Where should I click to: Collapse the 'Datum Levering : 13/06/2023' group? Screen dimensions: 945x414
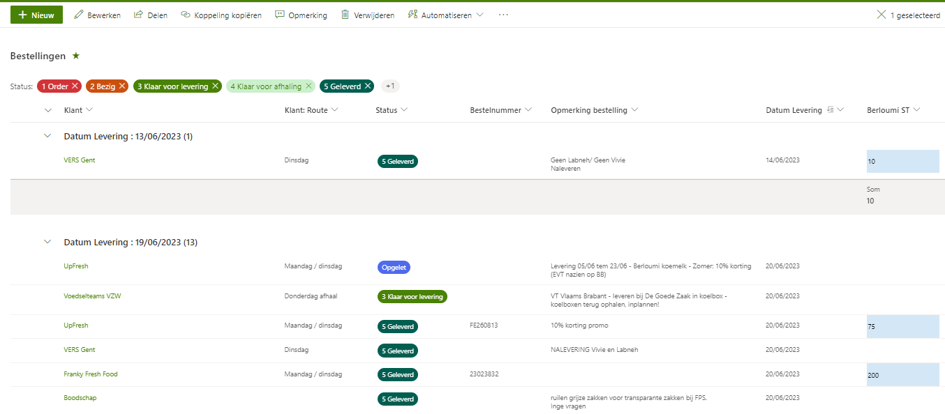[x=47, y=136]
